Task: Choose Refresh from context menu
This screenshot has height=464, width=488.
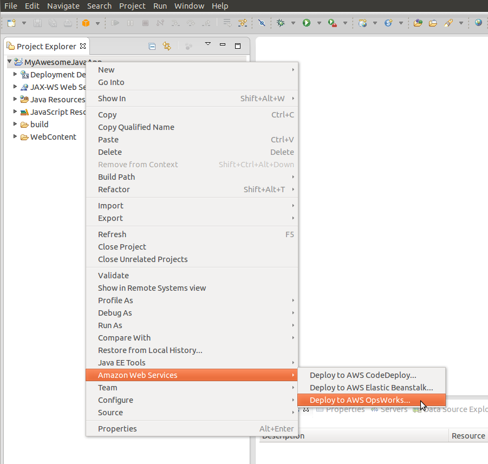Action: click(x=192, y=234)
